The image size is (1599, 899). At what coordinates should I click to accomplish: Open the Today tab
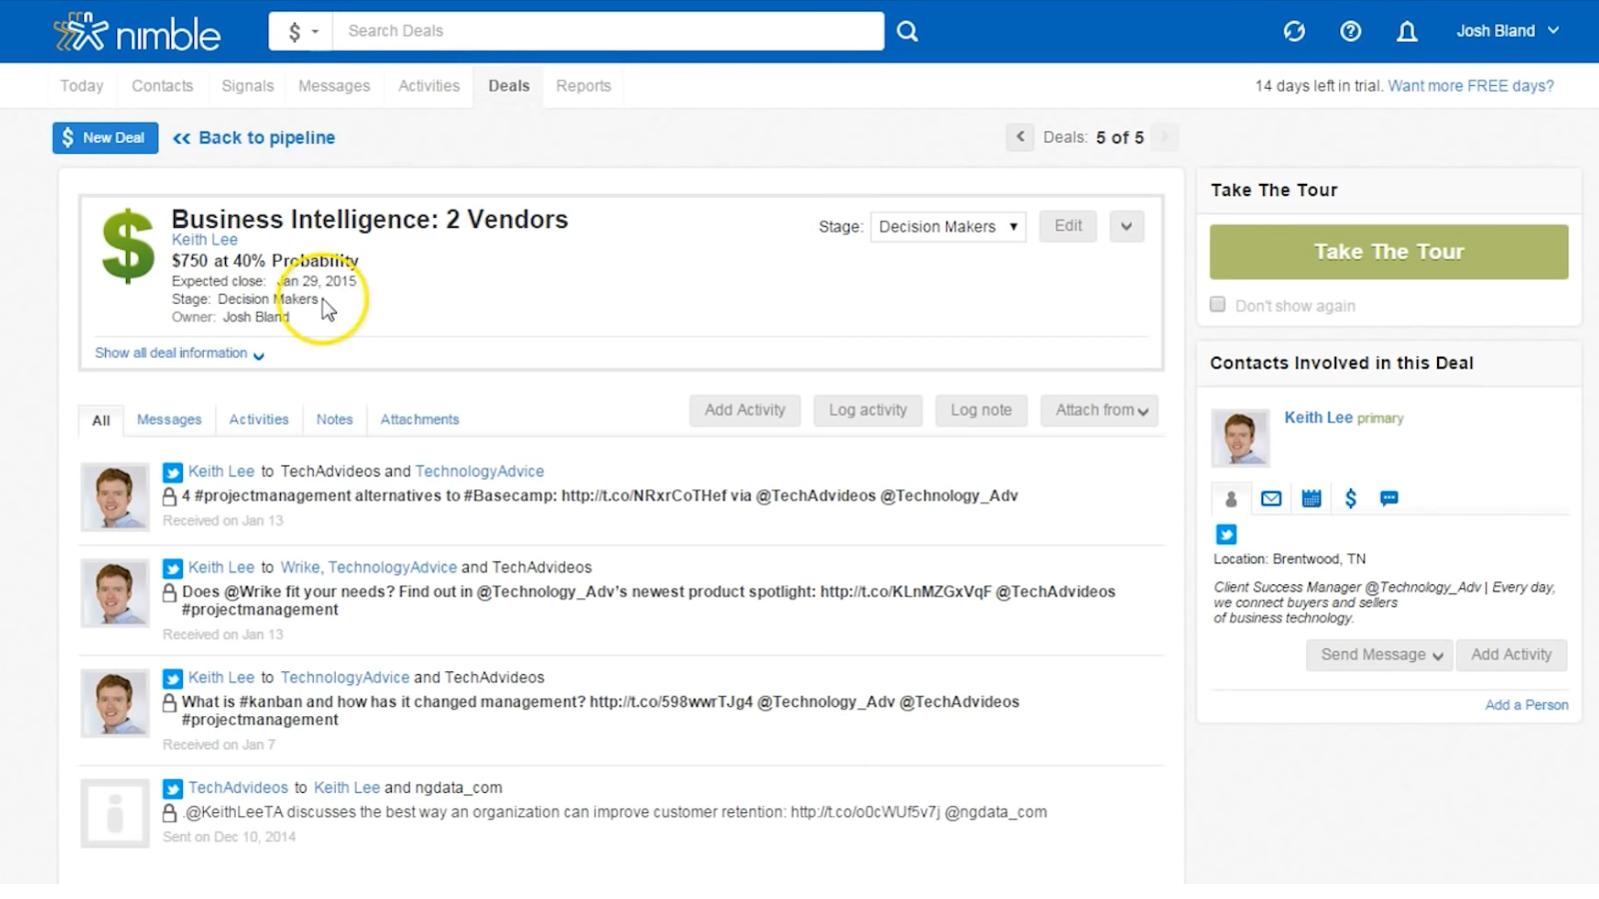[x=82, y=86]
